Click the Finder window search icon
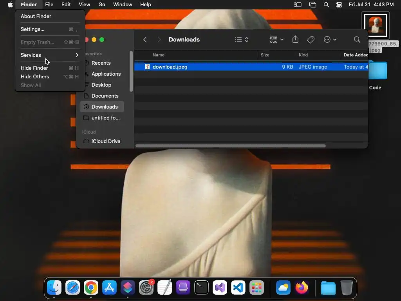Image resolution: width=401 pixels, height=301 pixels. click(357, 40)
